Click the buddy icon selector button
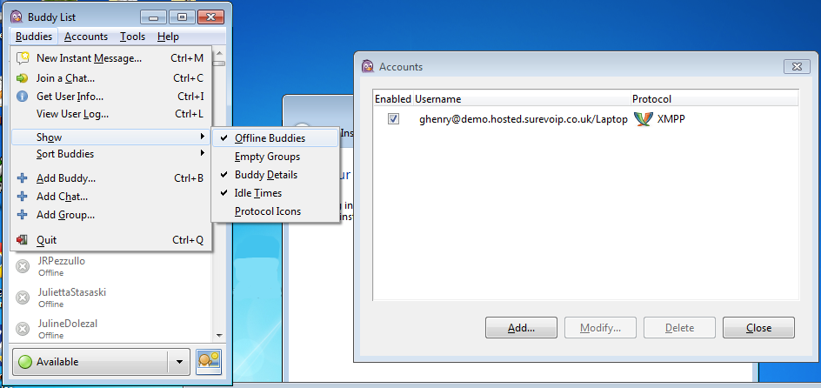 [209, 362]
